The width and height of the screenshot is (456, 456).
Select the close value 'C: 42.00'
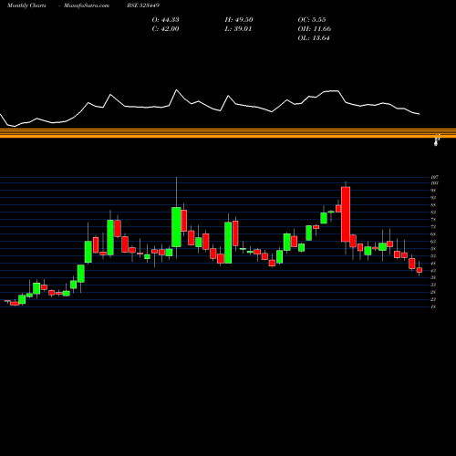[165, 29]
